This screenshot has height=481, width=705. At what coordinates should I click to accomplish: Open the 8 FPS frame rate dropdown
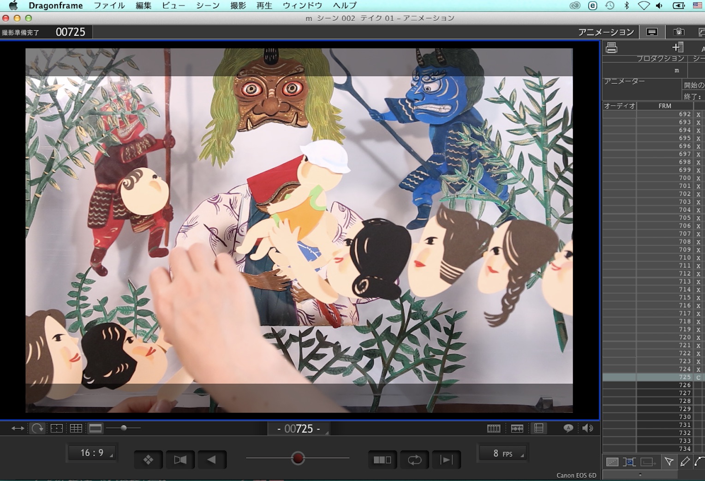(502, 453)
